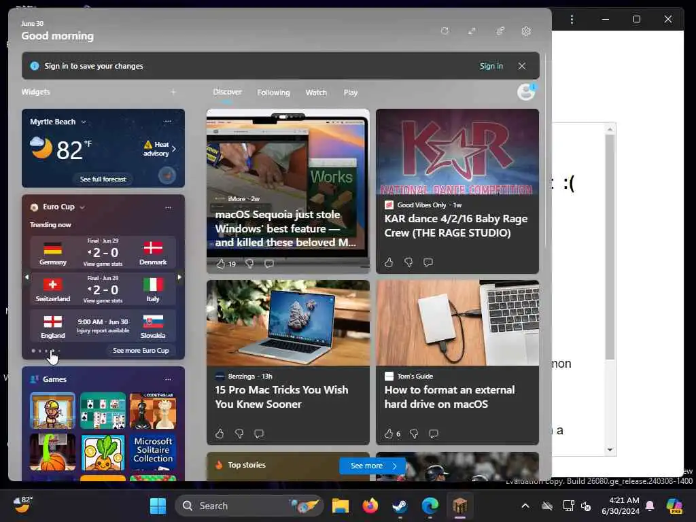
Task: Like the format external hard drive article
Action: tap(389, 433)
